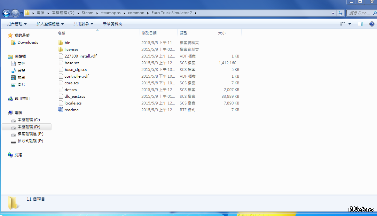This screenshot has width=377, height=216.
Task: Select the dlc_east.scs file icon
Action: coord(60,96)
